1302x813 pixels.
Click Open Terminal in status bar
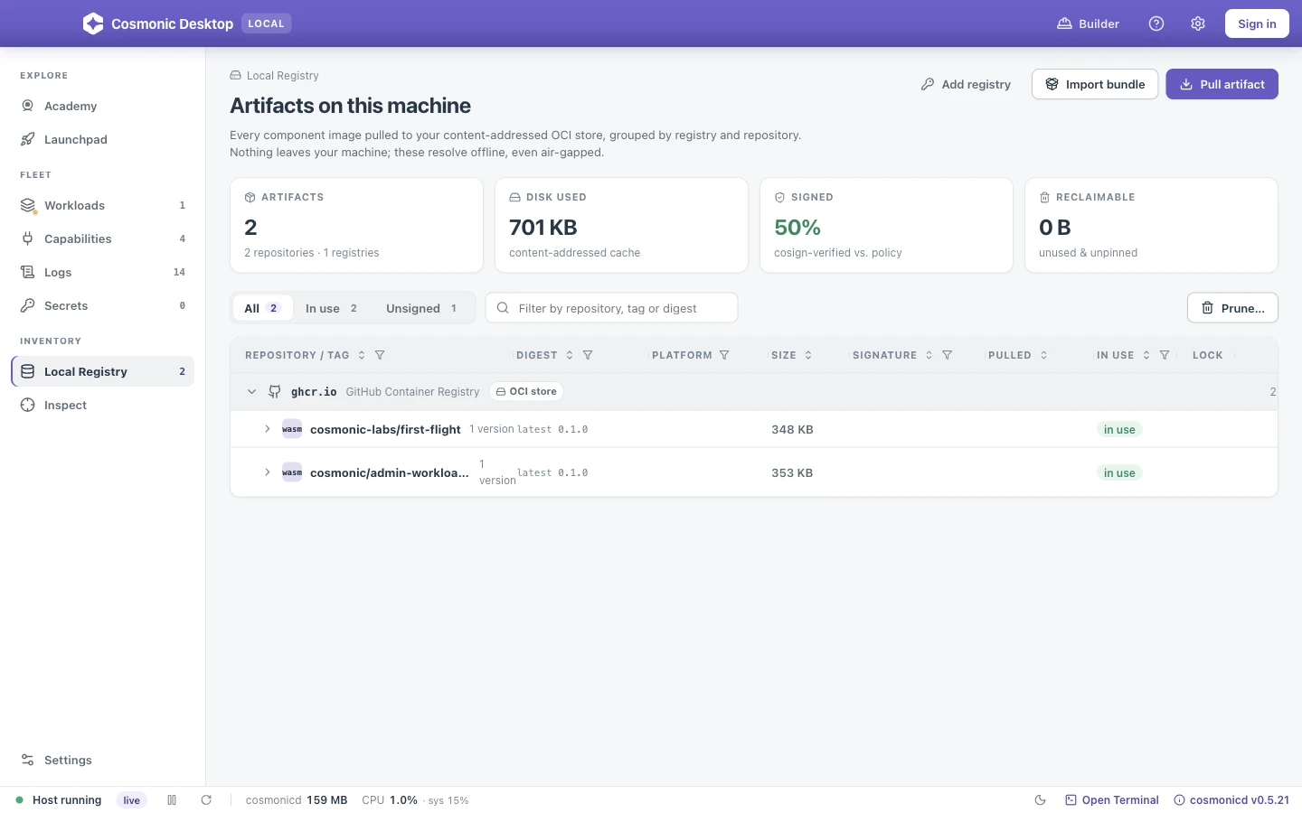[x=1112, y=800]
